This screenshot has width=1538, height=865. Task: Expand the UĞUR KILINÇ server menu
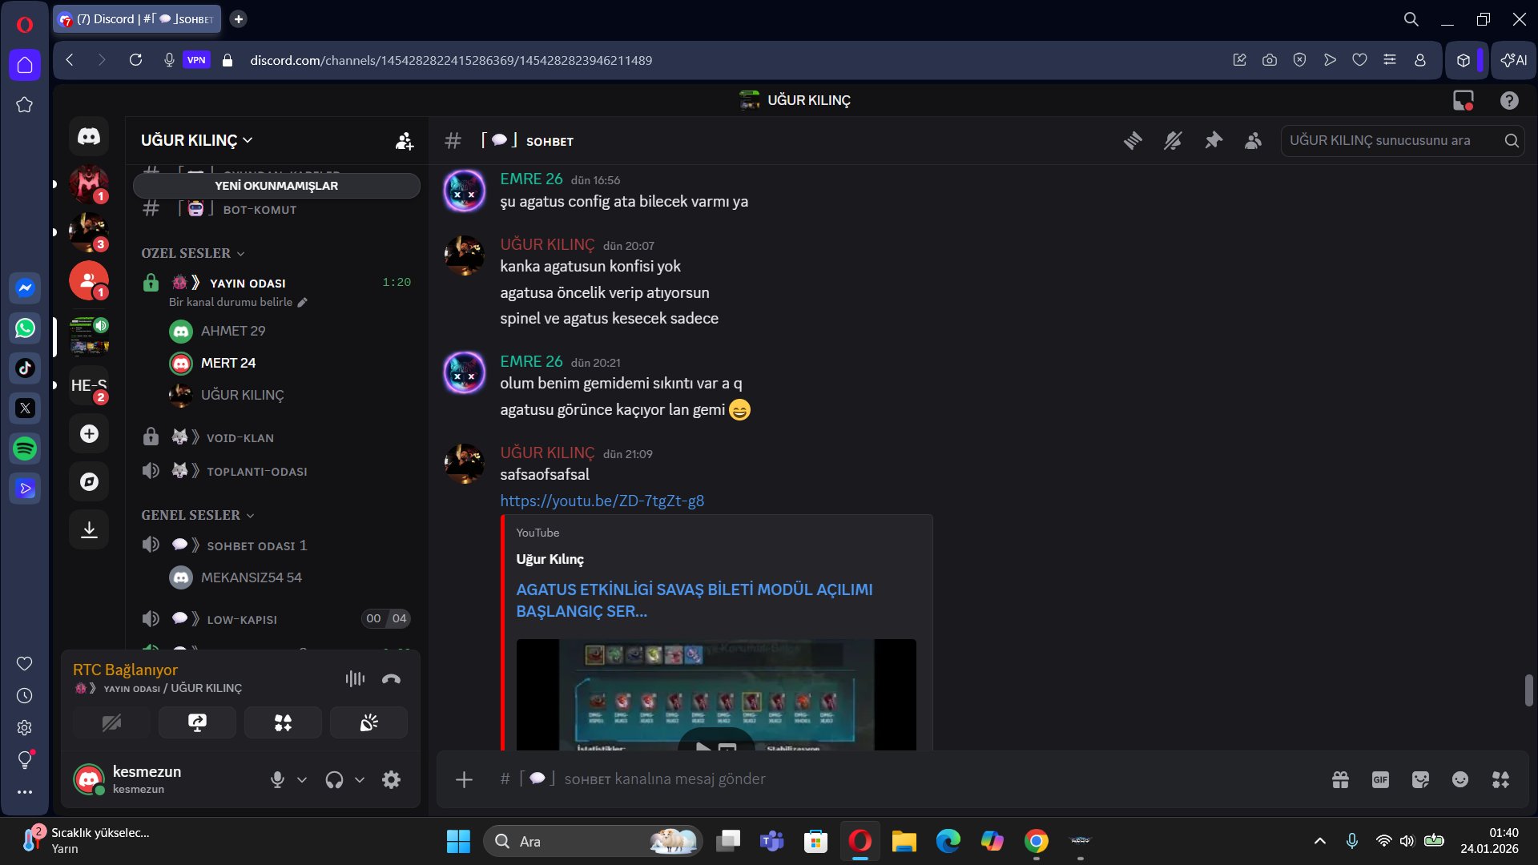[197, 141]
